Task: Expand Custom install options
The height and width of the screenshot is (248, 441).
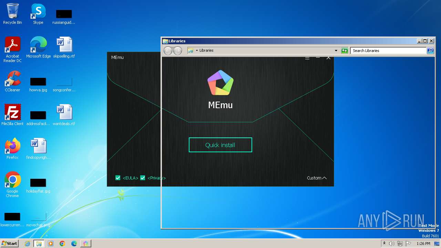Action: 317,178
